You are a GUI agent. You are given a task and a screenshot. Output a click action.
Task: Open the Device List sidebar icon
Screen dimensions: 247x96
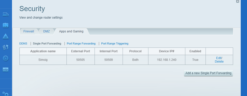[6, 14]
